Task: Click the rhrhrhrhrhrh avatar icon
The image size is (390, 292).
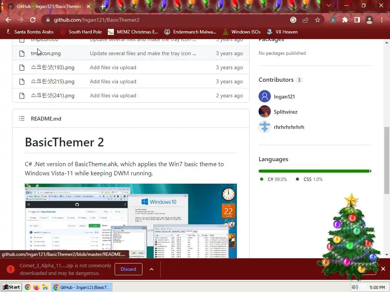Action: point(265,127)
